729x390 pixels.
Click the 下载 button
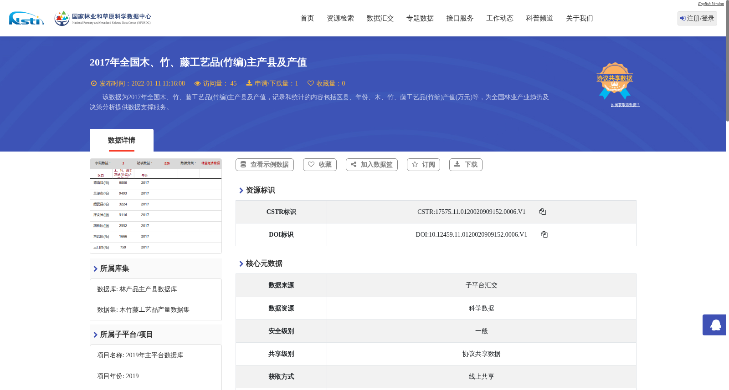click(x=466, y=165)
